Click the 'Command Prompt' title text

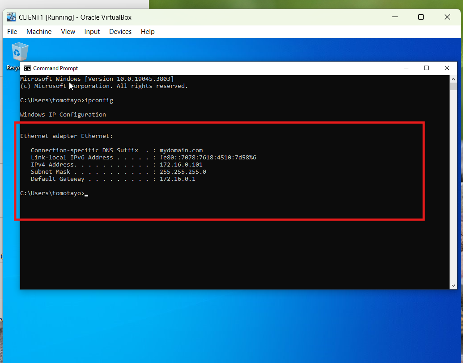pos(55,68)
